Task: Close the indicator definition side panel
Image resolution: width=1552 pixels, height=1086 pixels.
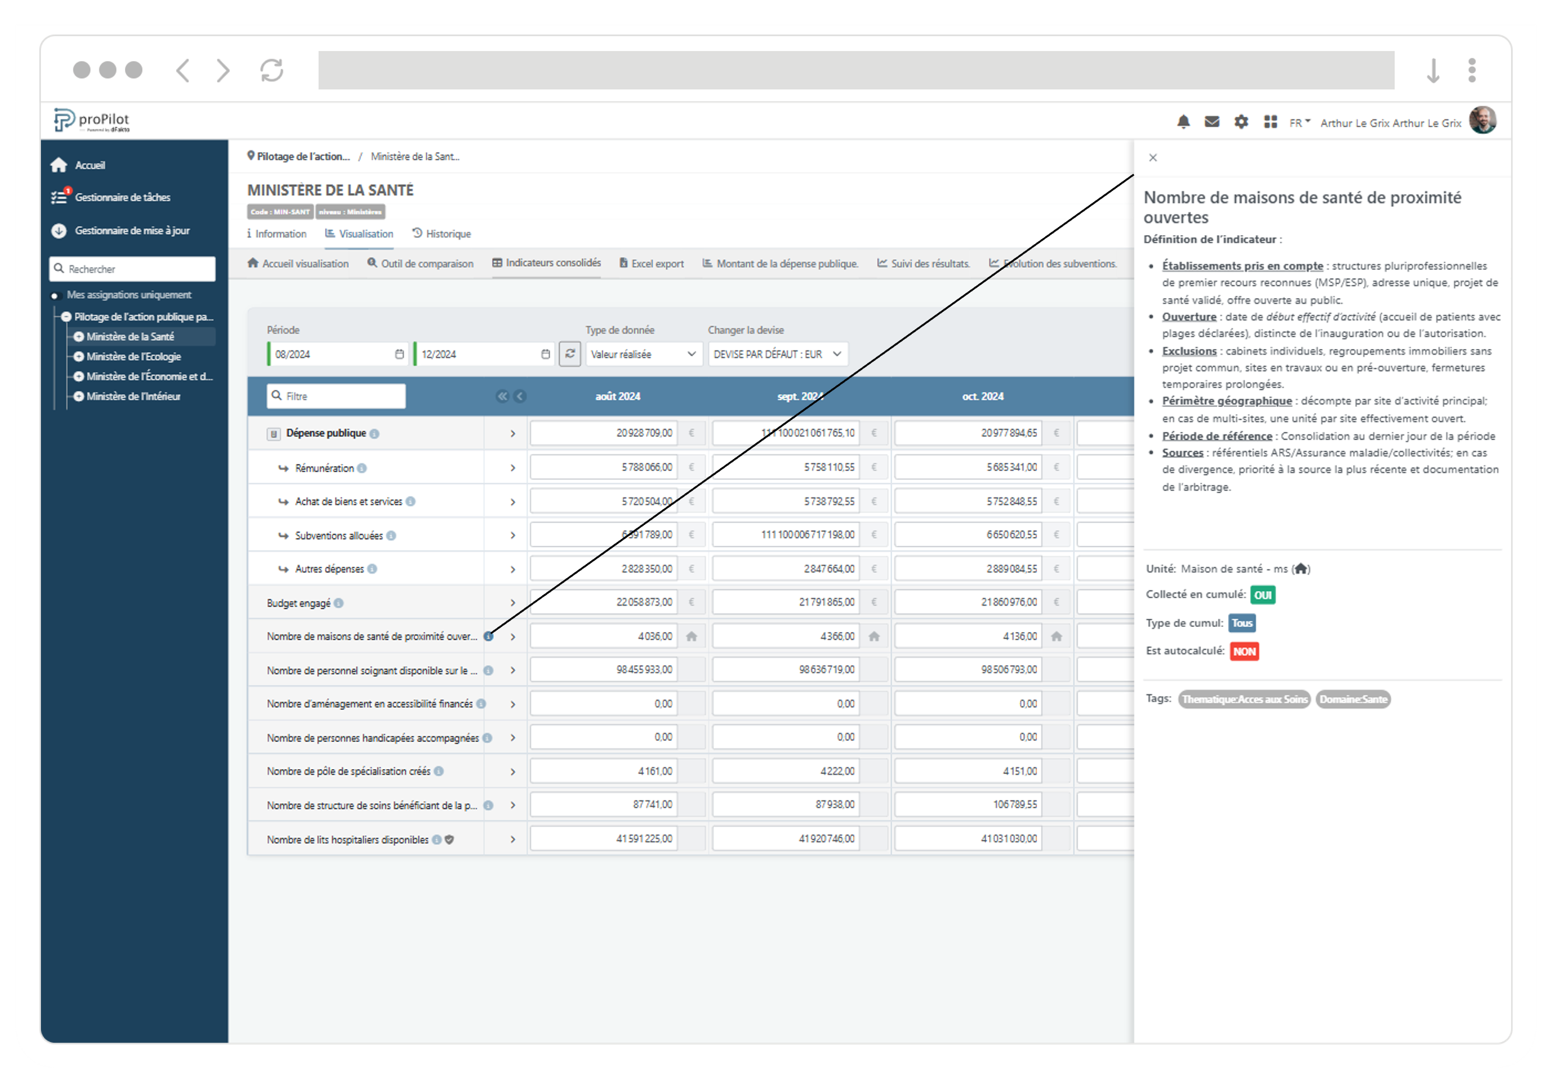Action: (x=1153, y=157)
